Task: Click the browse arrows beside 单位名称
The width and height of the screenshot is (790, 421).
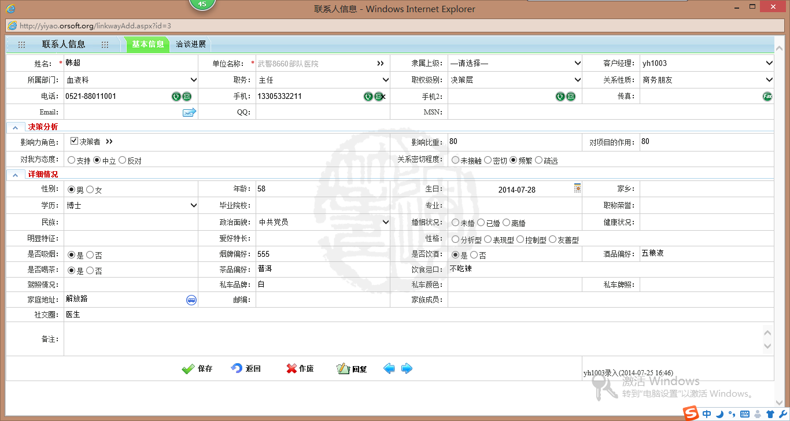Action: pyautogui.click(x=380, y=64)
